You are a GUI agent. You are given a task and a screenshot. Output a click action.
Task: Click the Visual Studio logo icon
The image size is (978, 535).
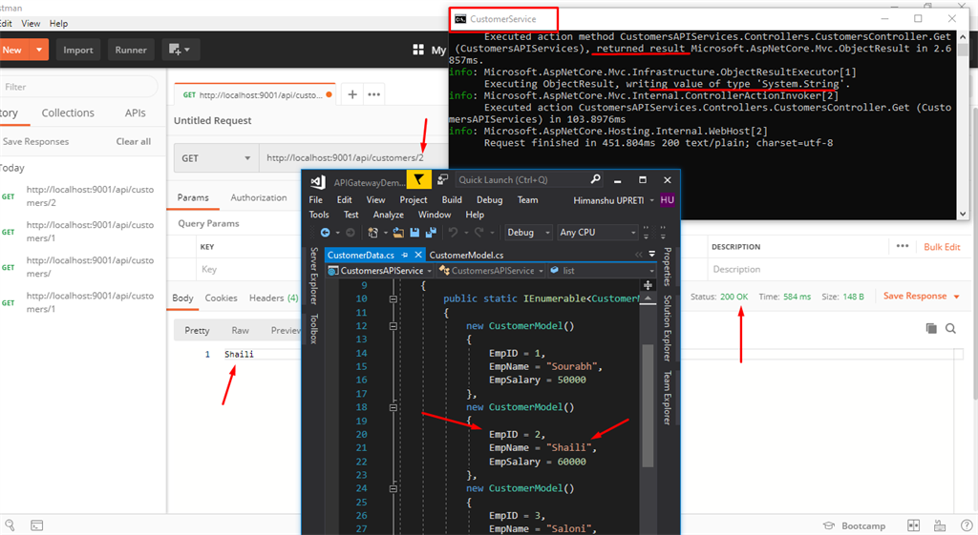point(317,181)
